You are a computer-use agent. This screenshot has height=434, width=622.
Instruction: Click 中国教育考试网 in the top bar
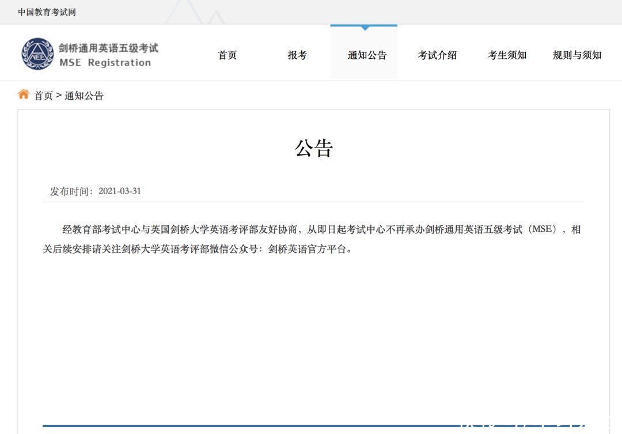pos(47,11)
